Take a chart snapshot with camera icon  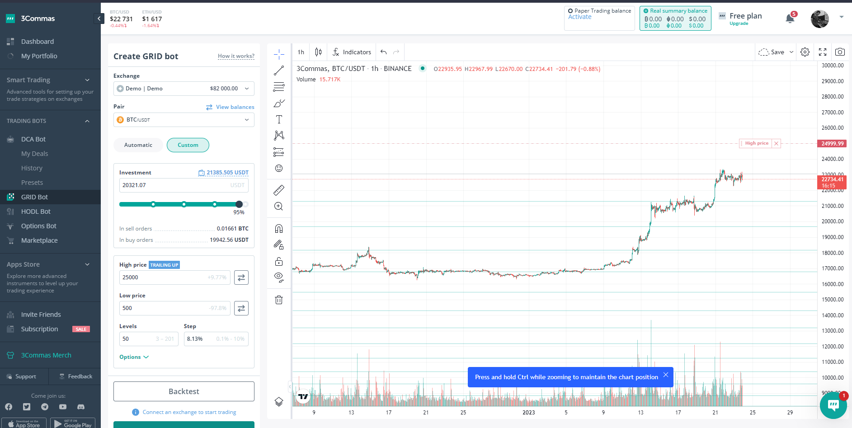pos(839,52)
